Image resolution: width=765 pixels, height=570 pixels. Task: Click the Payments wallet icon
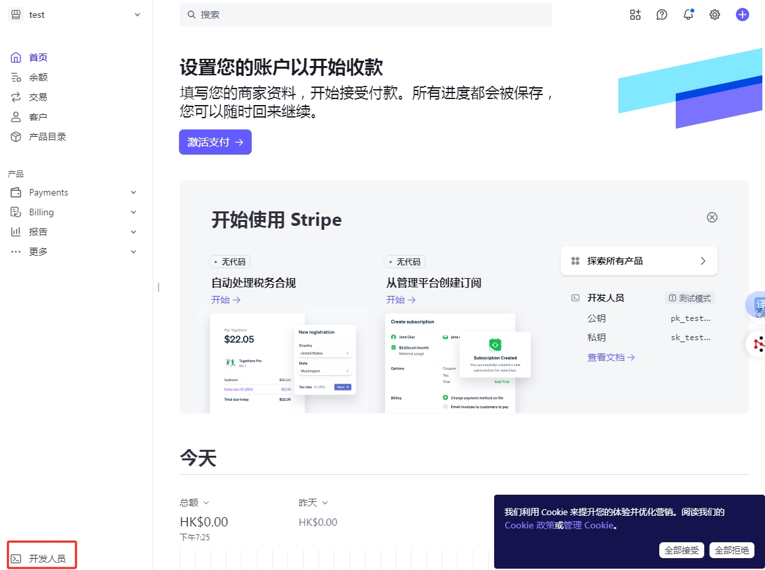[x=16, y=192]
